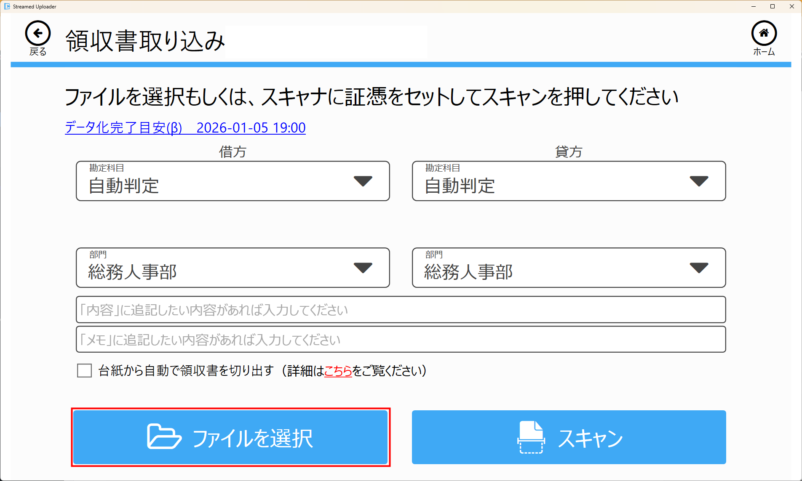The width and height of the screenshot is (802, 481).
Task: Click the Streamed Uploader app icon in title bar
Action: pyautogui.click(x=7, y=6)
